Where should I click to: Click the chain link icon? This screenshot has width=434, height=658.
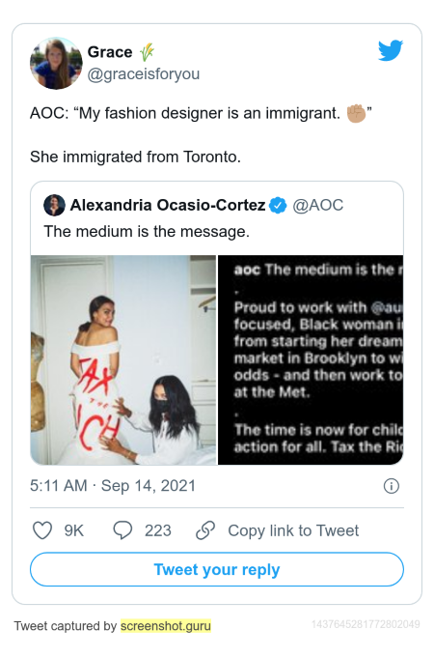pyautogui.click(x=205, y=530)
